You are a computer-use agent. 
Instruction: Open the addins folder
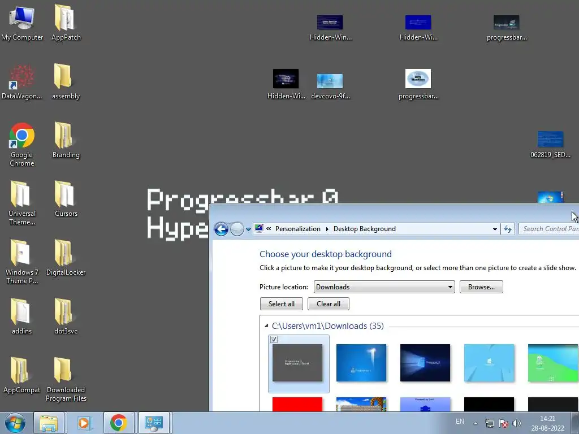[22, 316]
